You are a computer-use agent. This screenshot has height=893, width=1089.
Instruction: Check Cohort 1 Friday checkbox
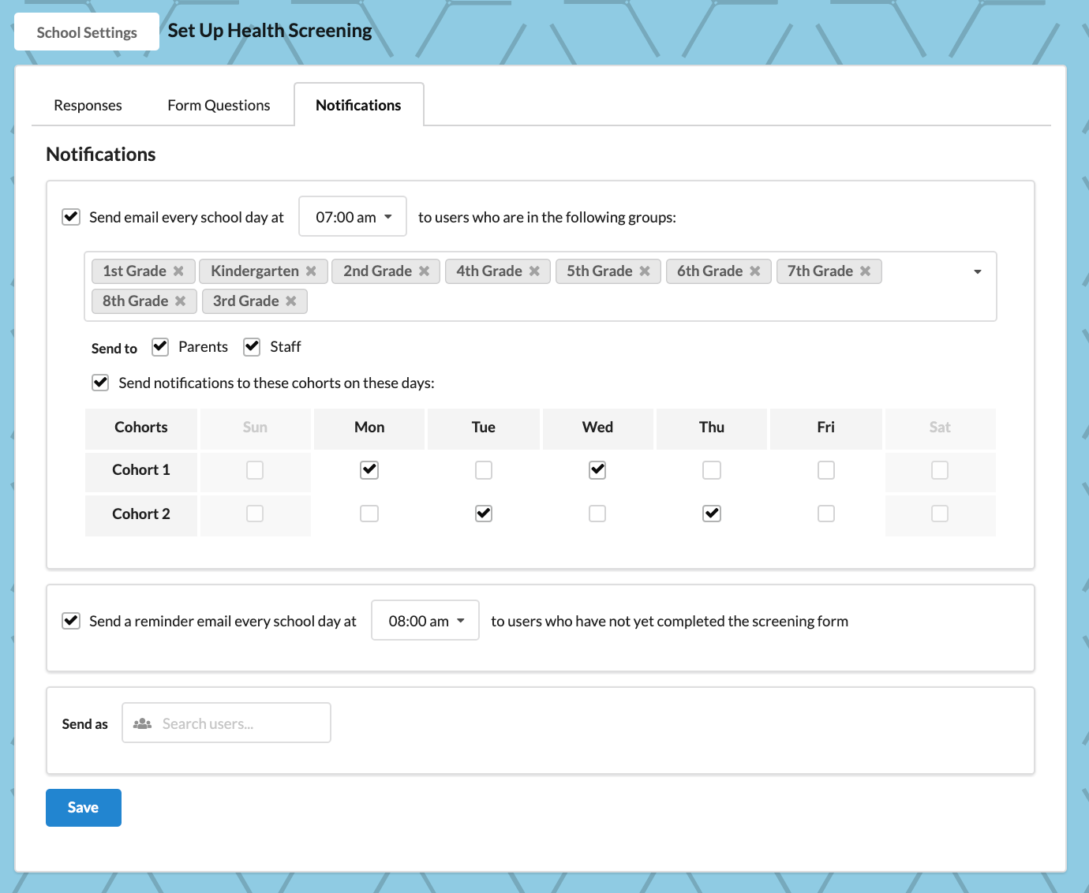coord(826,470)
